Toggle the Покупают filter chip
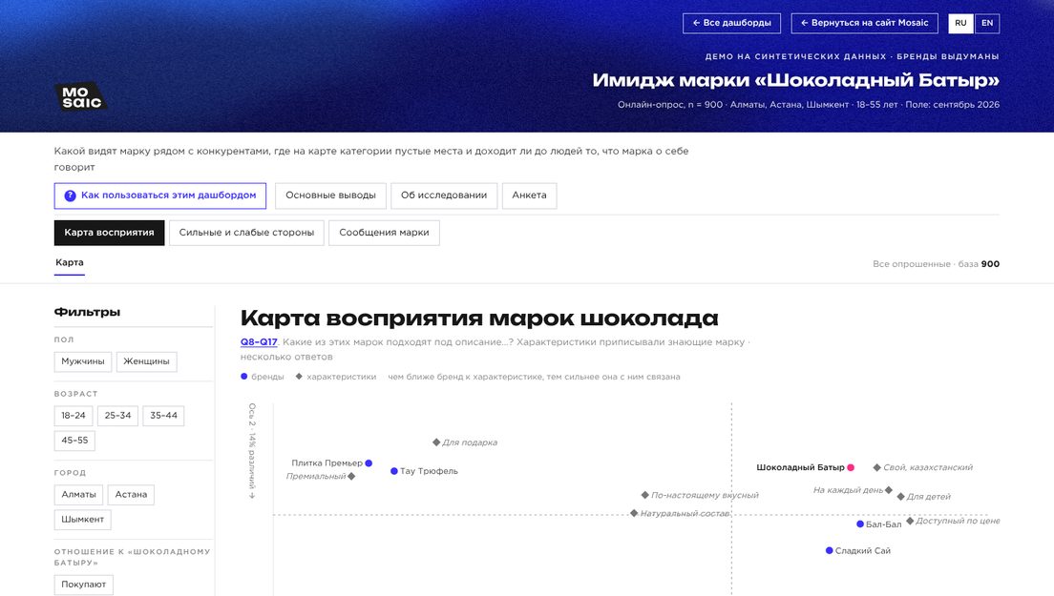 click(x=84, y=585)
